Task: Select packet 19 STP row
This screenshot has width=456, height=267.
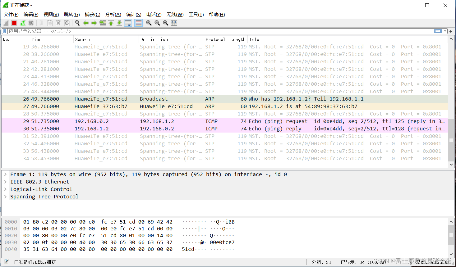Action: (225, 47)
